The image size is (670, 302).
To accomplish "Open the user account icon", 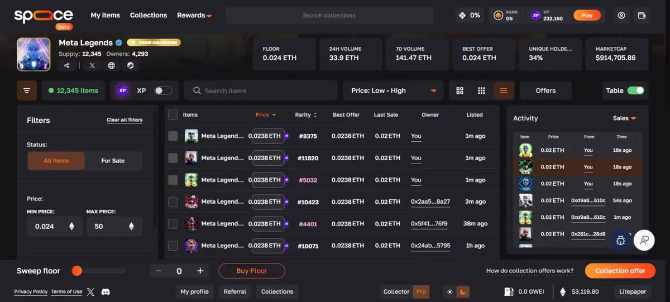I will click(621, 16).
